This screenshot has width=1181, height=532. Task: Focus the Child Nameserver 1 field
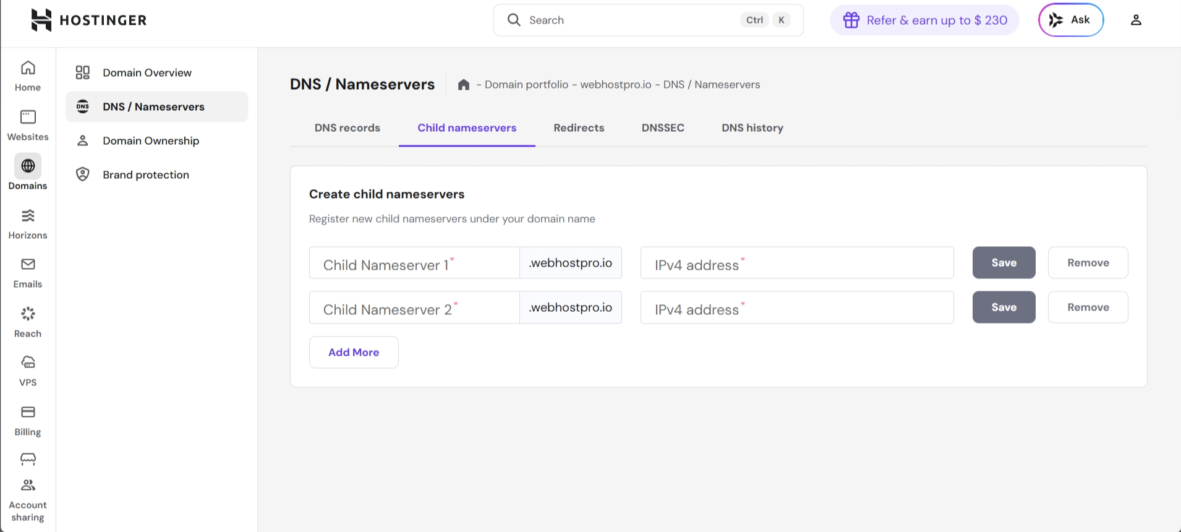point(414,263)
